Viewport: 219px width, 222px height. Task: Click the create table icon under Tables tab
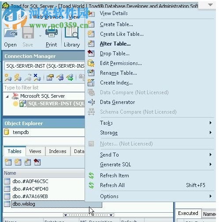pyautogui.click(x=8, y=162)
